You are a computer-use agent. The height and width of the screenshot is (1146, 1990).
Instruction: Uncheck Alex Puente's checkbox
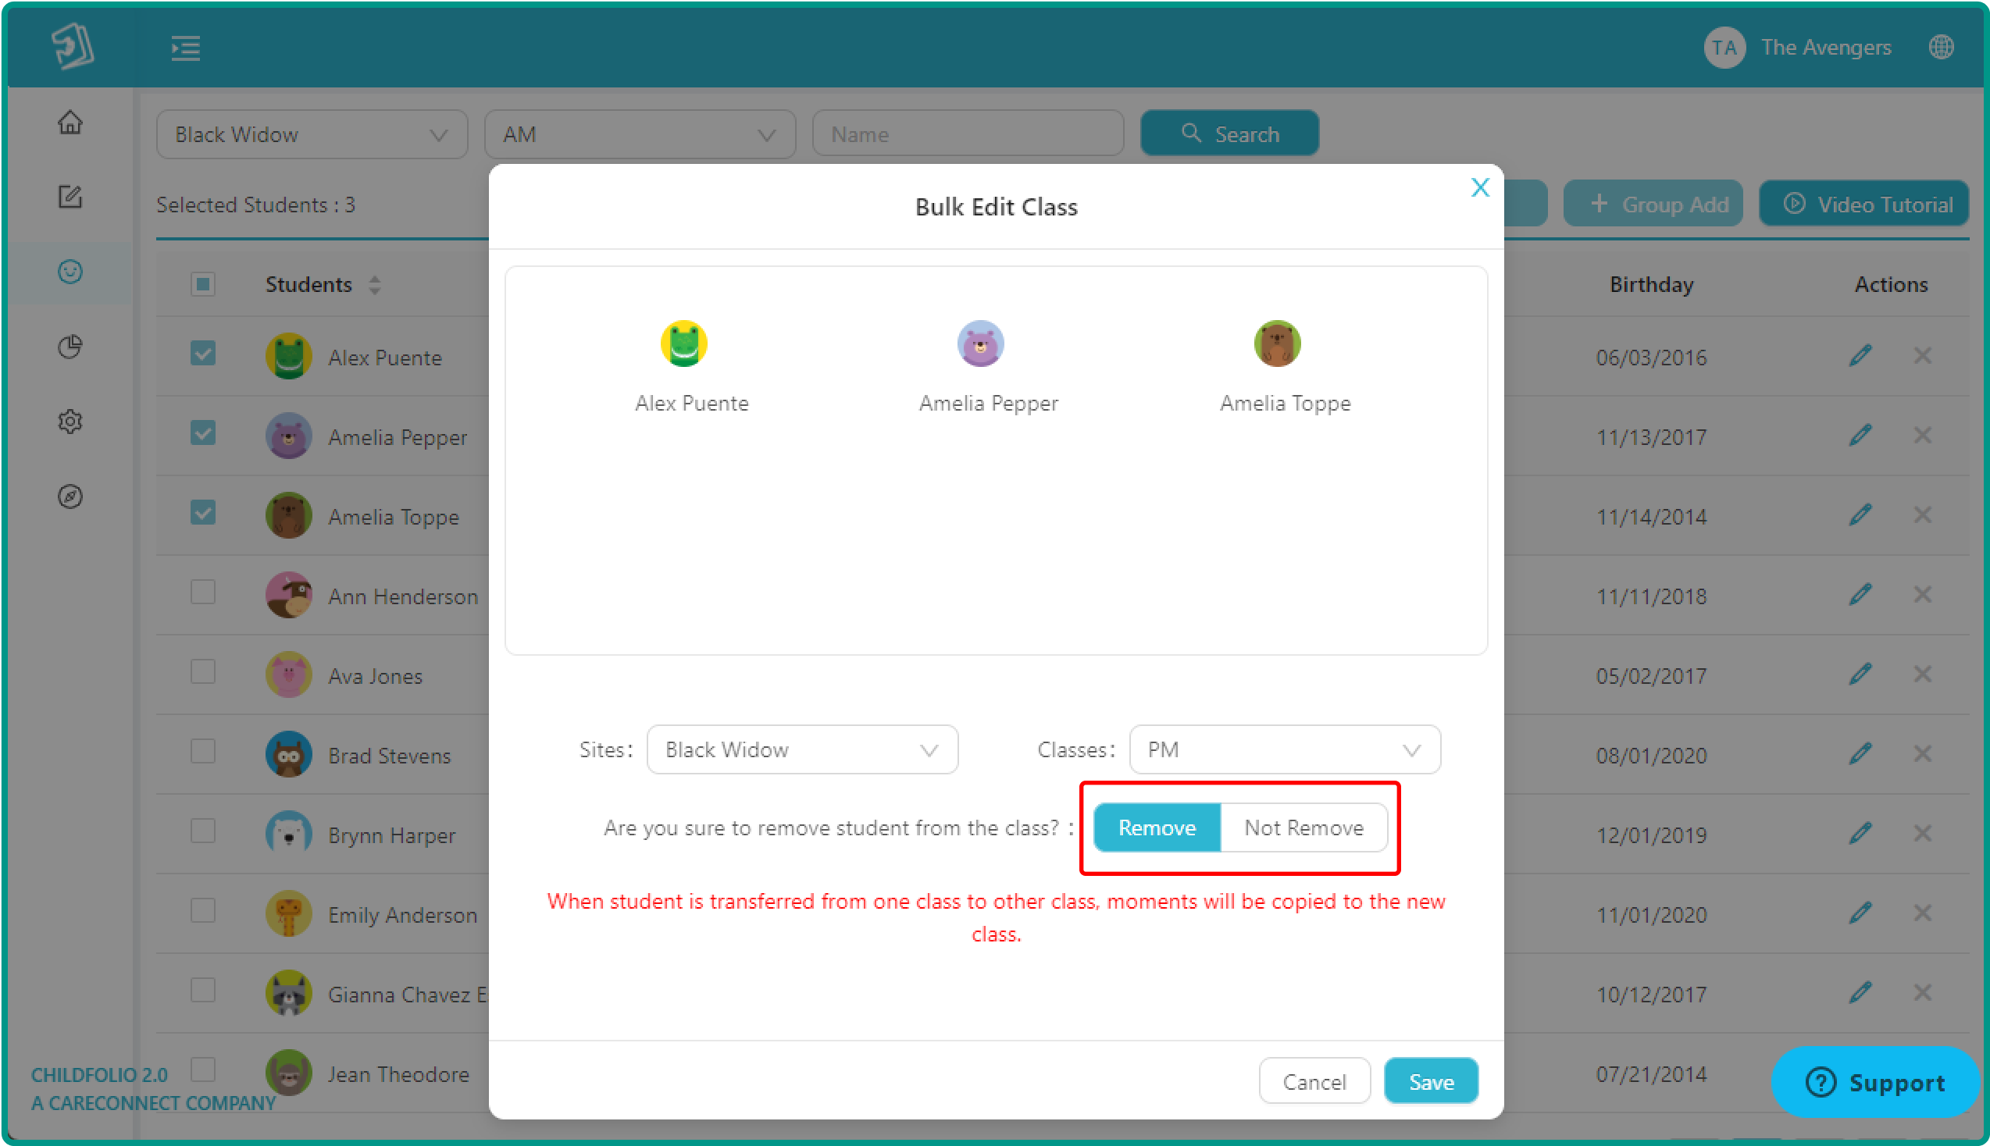coord(203,354)
